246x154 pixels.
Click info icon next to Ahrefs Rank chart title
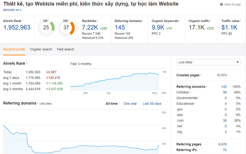27,63
